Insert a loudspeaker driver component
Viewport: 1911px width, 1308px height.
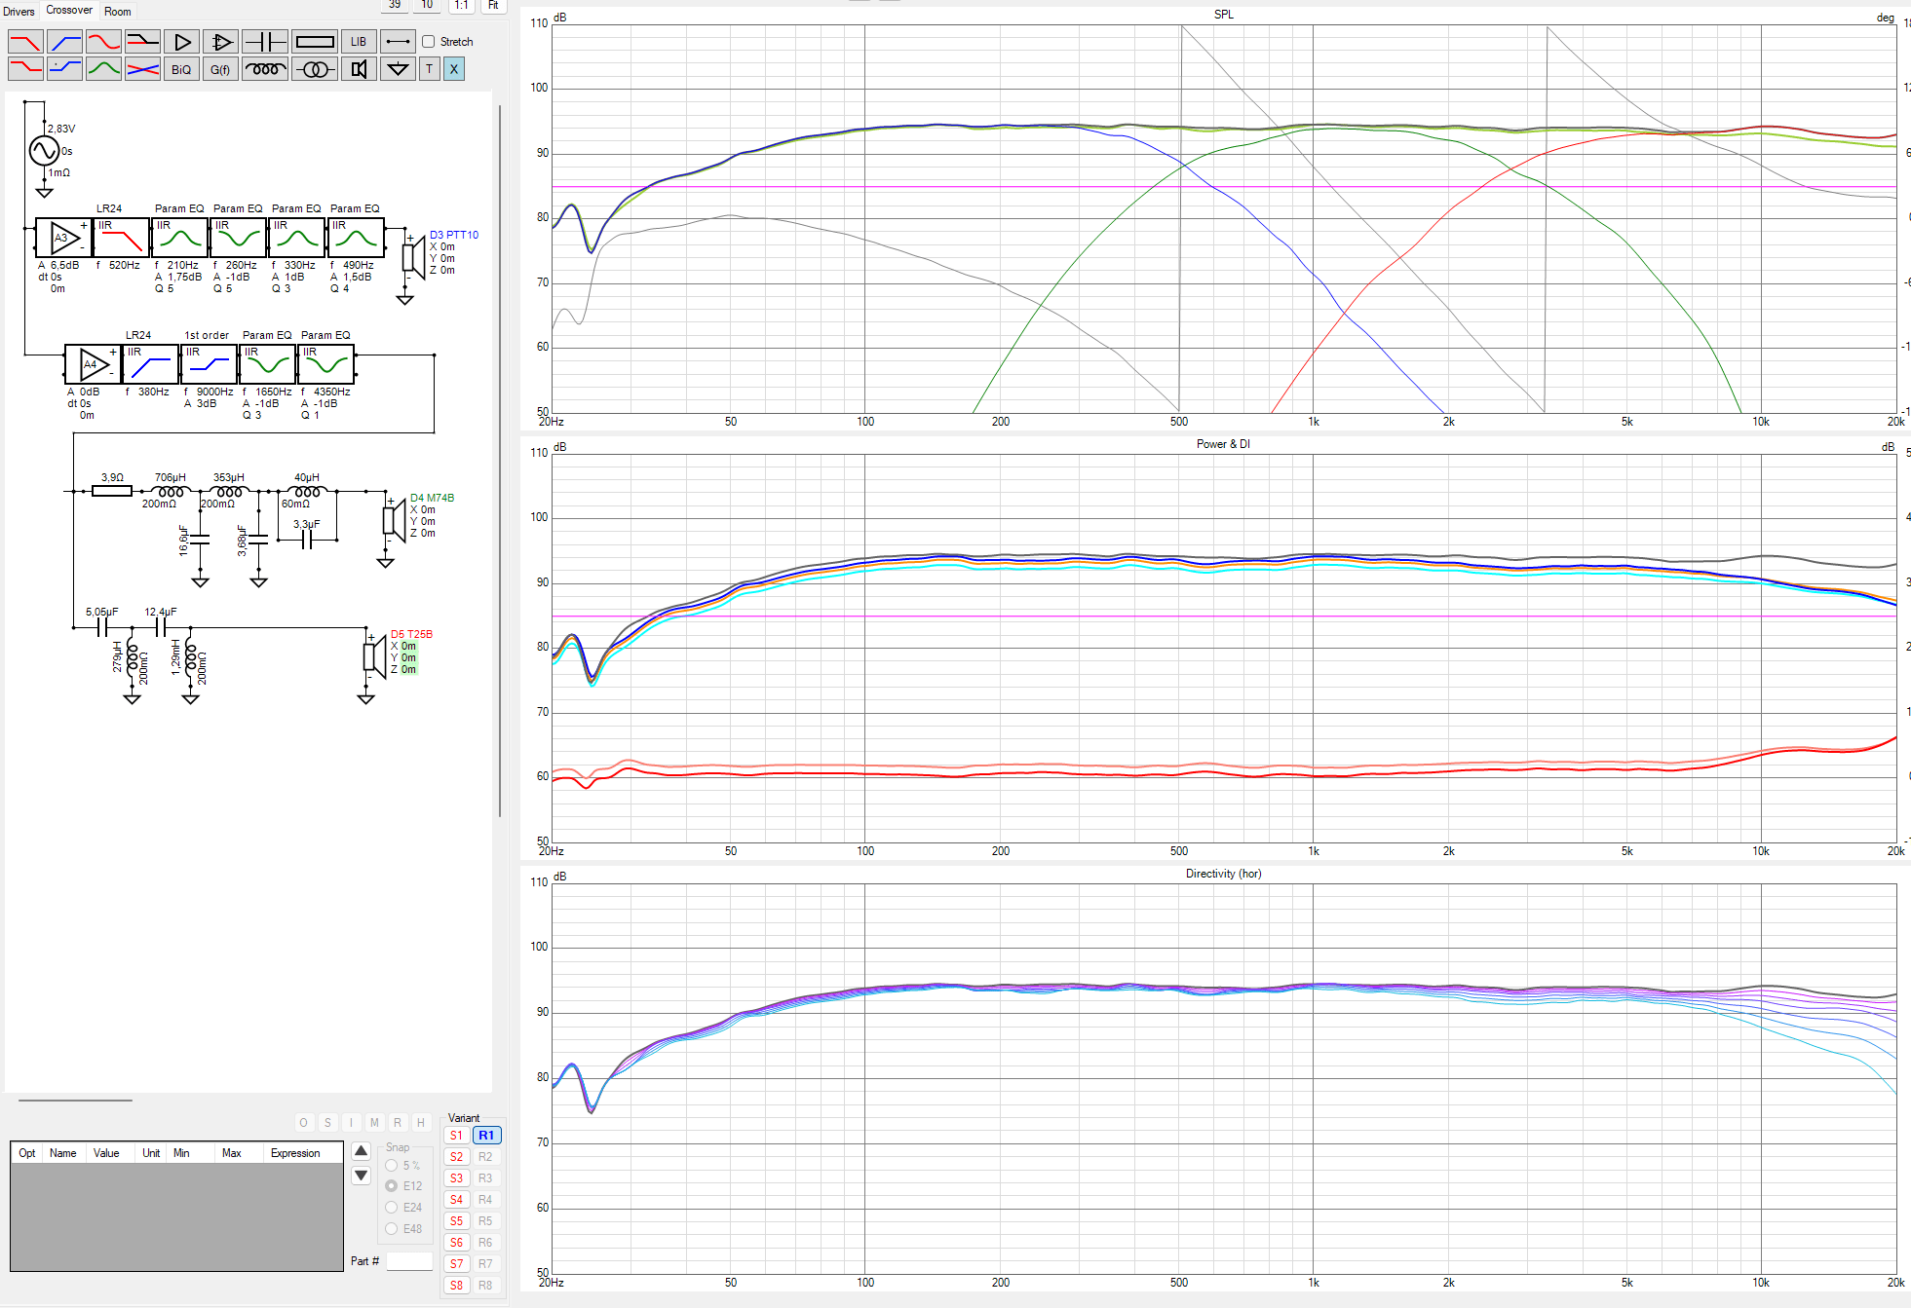(359, 69)
